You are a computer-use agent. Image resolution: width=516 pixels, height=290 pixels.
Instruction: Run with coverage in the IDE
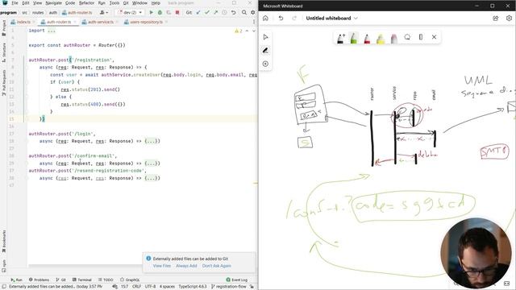point(169,13)
